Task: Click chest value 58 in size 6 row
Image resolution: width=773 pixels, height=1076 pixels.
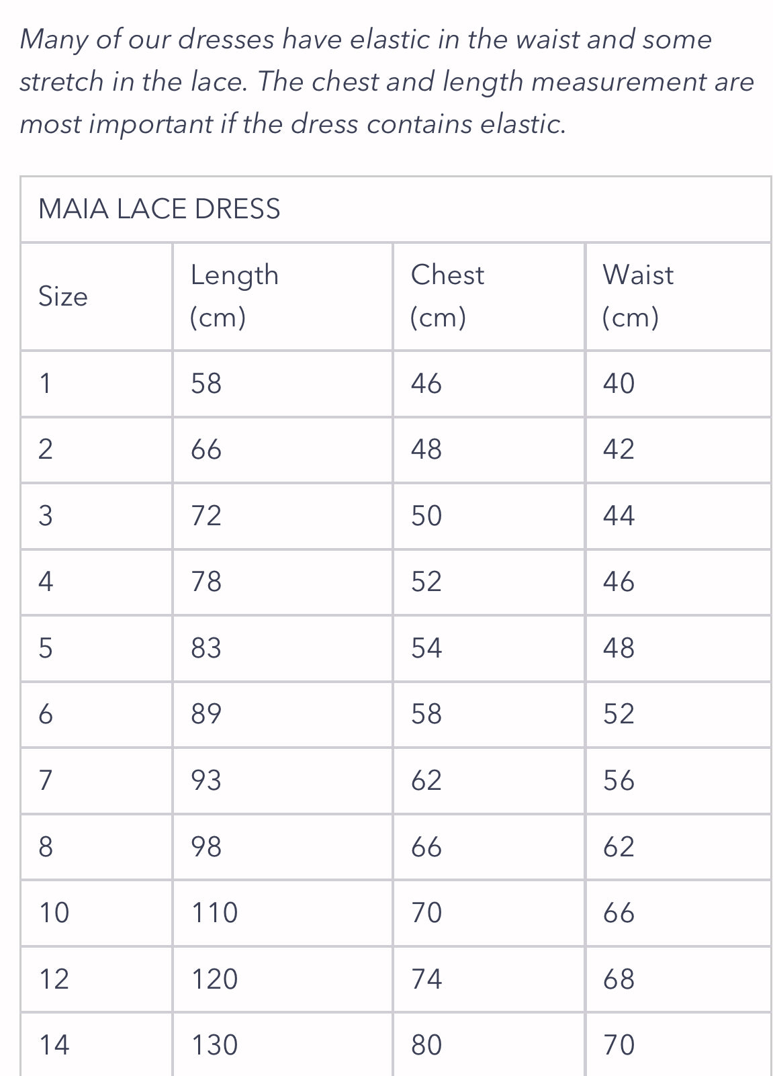Action: pyautogui.click(x=426, y=714)
